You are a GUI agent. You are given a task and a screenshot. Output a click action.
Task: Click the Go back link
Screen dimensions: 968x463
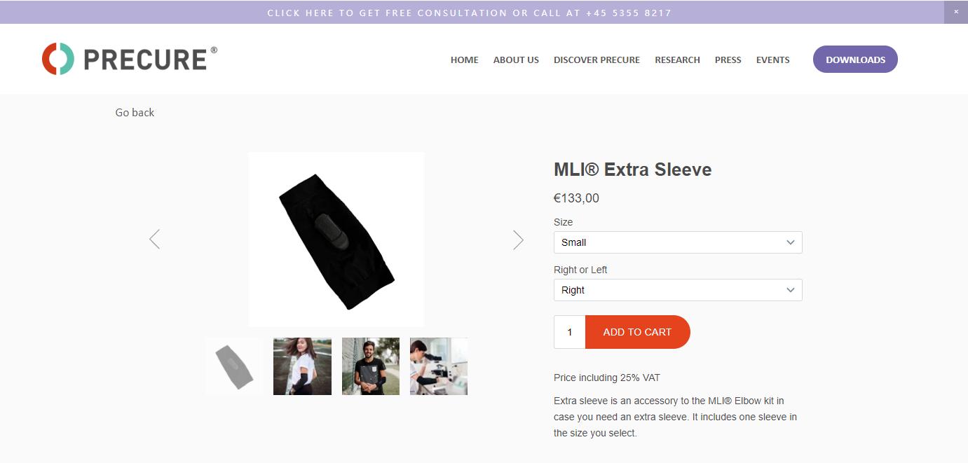pos(135,112)
